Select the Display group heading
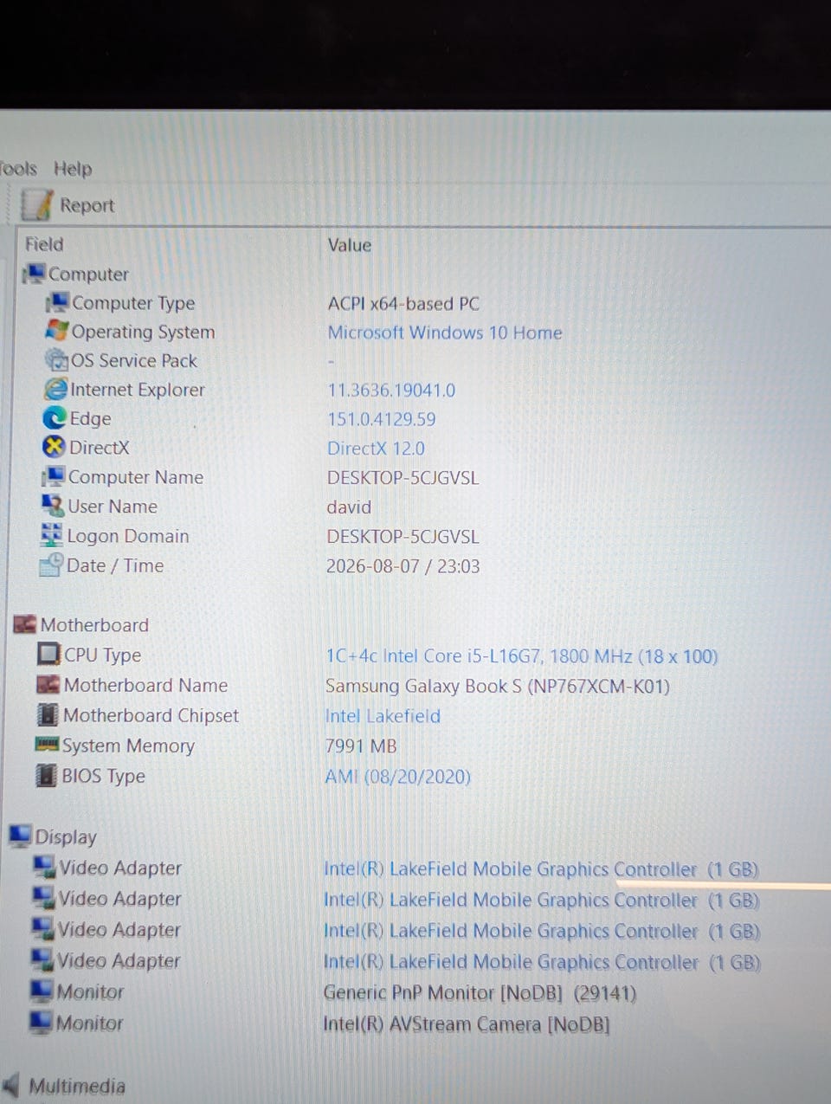Screen dimensions: 831x1104 pos(66,837)
